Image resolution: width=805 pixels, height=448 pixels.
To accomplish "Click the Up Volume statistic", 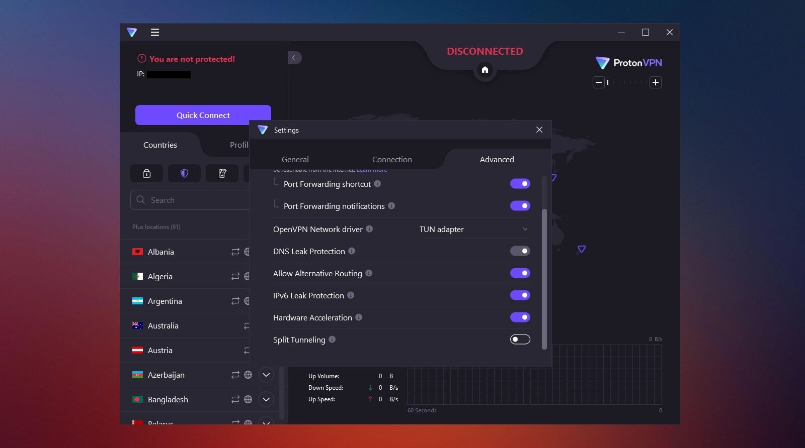I will click(x=351, y=376).
